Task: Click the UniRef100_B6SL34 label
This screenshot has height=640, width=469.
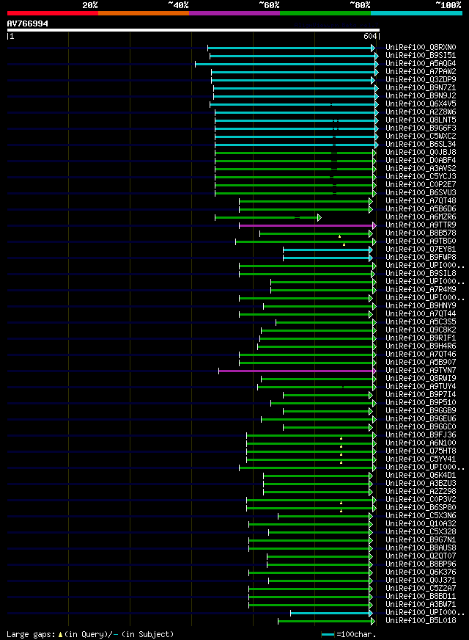Action: click(421, 145)
